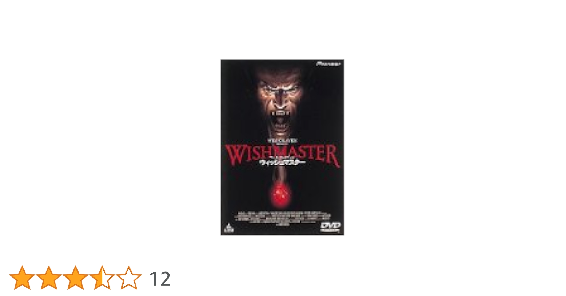Click the Wes Craven presents text
This screenshot has height=296, width=566.
(282, 141)
